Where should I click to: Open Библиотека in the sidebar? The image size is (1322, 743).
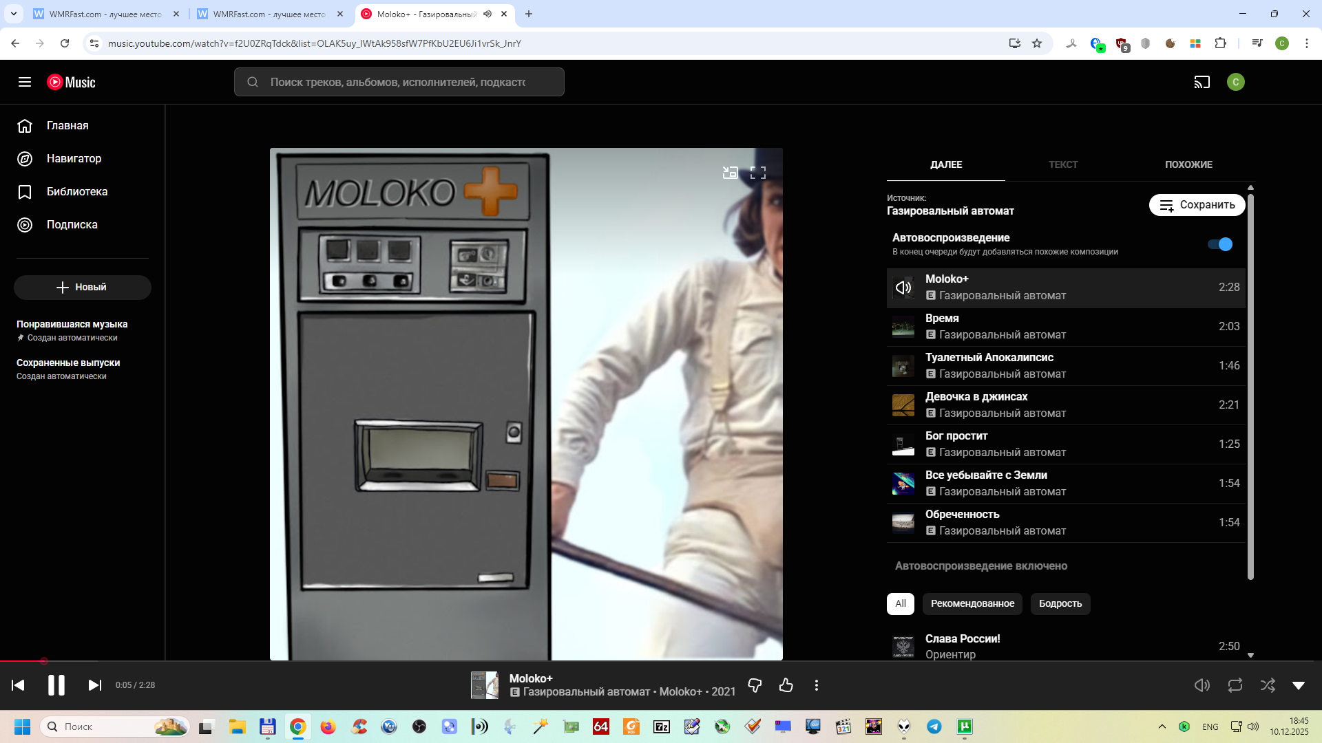pos(76,192)
